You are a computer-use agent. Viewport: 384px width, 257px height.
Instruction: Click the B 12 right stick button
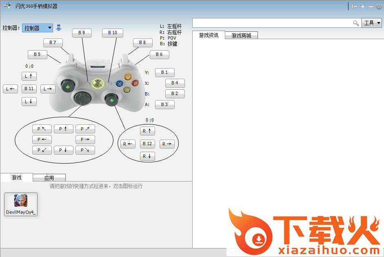point(147,144)
